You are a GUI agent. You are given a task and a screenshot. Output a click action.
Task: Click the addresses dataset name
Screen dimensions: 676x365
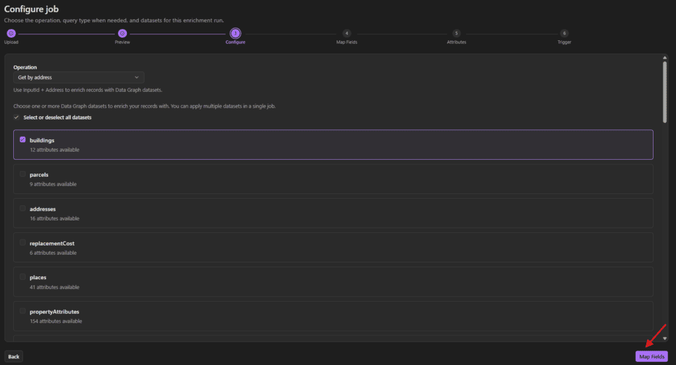pyautogui.click(x=43, y=209)
